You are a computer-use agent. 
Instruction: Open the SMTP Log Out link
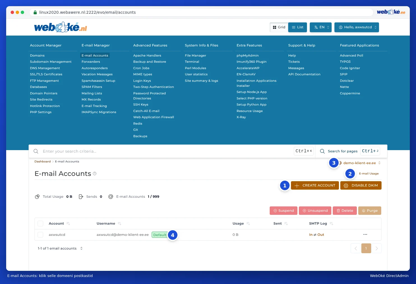[x=321, y=235]
